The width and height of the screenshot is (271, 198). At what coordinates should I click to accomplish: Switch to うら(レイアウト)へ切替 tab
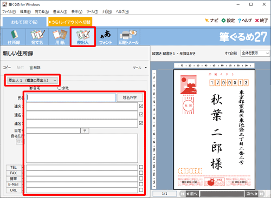70,22
